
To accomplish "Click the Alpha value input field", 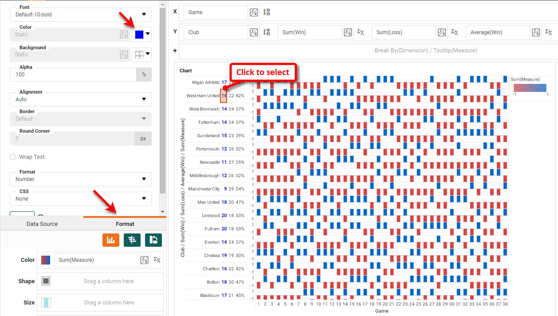I will [73, 75].
